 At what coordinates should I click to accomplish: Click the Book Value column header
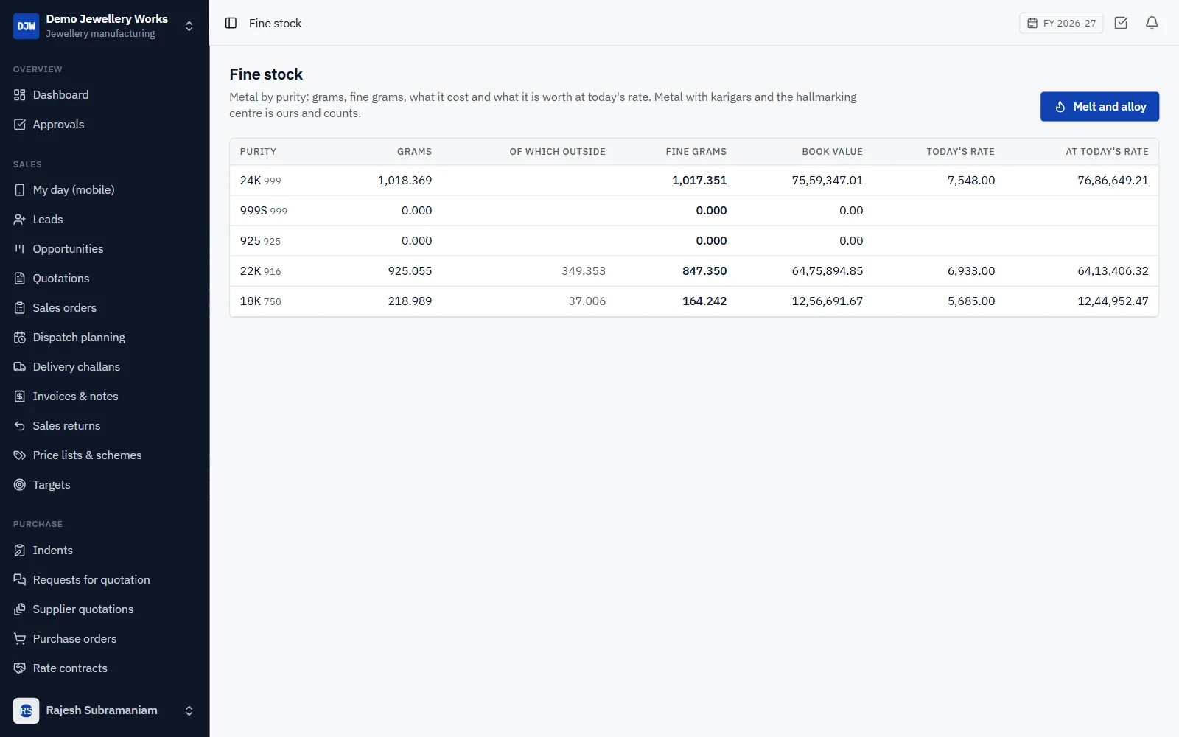(832, 152)
